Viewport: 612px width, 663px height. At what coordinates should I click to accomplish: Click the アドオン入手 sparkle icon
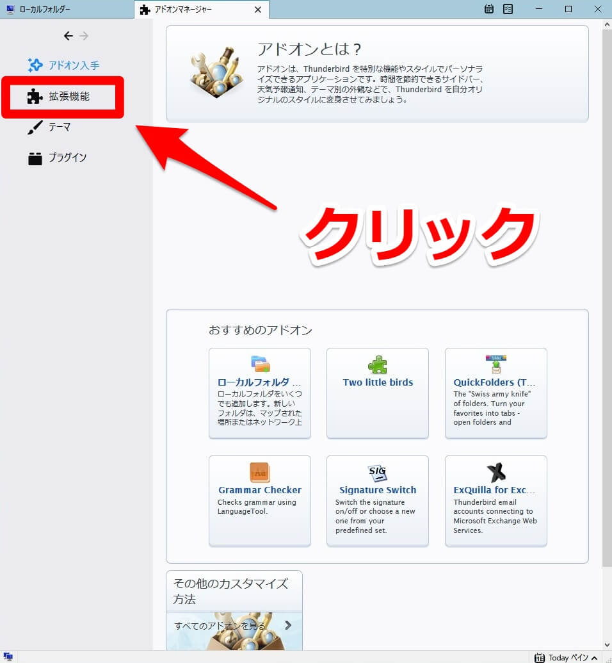[35, 65]
